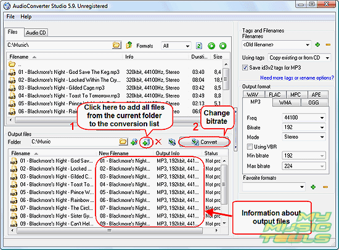Open the Favorite formats dropdown
Image resolution: width=339 pixels, height=250 pixels.
coord(274,187)
